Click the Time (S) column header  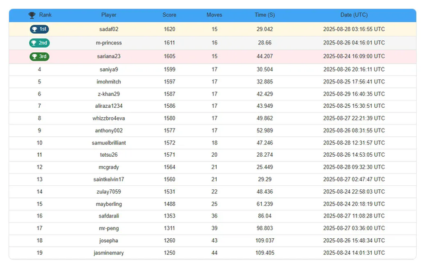click(x=265, y=15)
